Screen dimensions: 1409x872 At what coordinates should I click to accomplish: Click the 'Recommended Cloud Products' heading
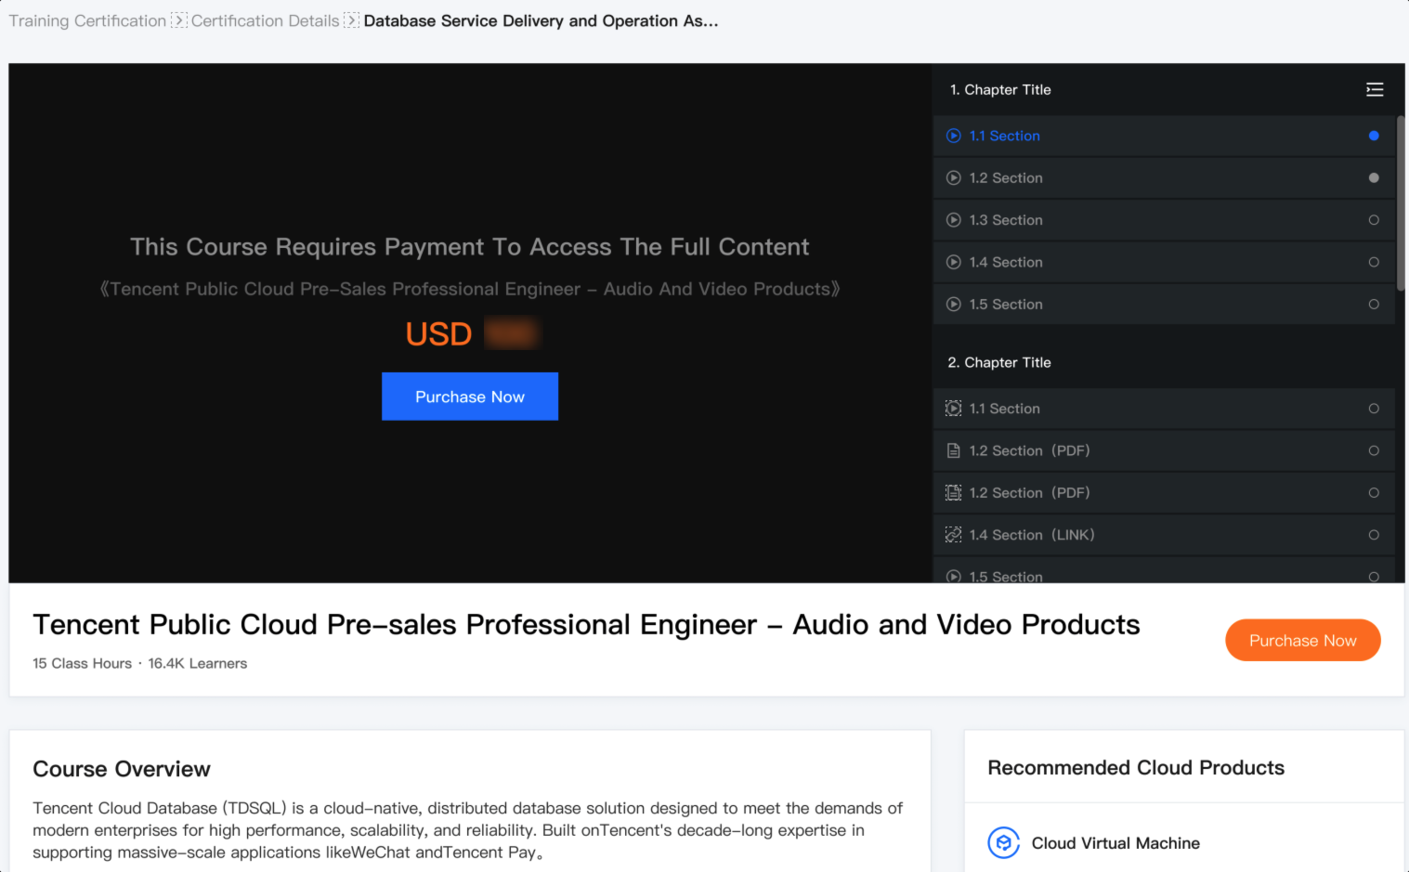point(1136,768)
